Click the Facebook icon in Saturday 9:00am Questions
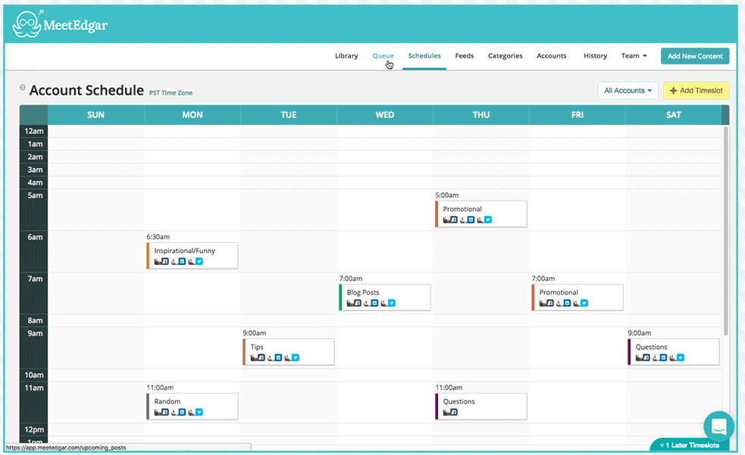Image resolution: width=745 pixels, height=455 pixels. 643,358
